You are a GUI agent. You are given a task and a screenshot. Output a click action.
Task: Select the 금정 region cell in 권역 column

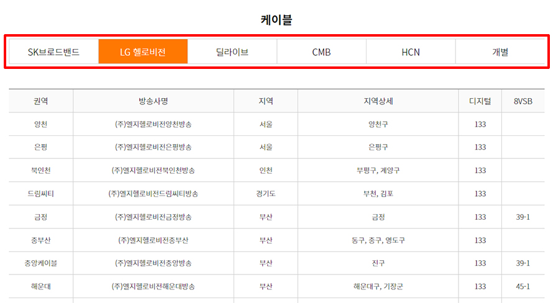(x=41, y=217)
